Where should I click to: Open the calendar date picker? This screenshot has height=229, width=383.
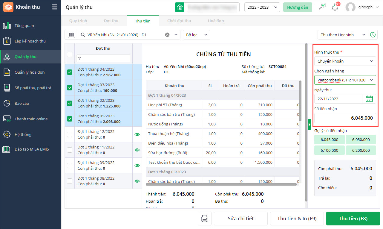(369, 99)
